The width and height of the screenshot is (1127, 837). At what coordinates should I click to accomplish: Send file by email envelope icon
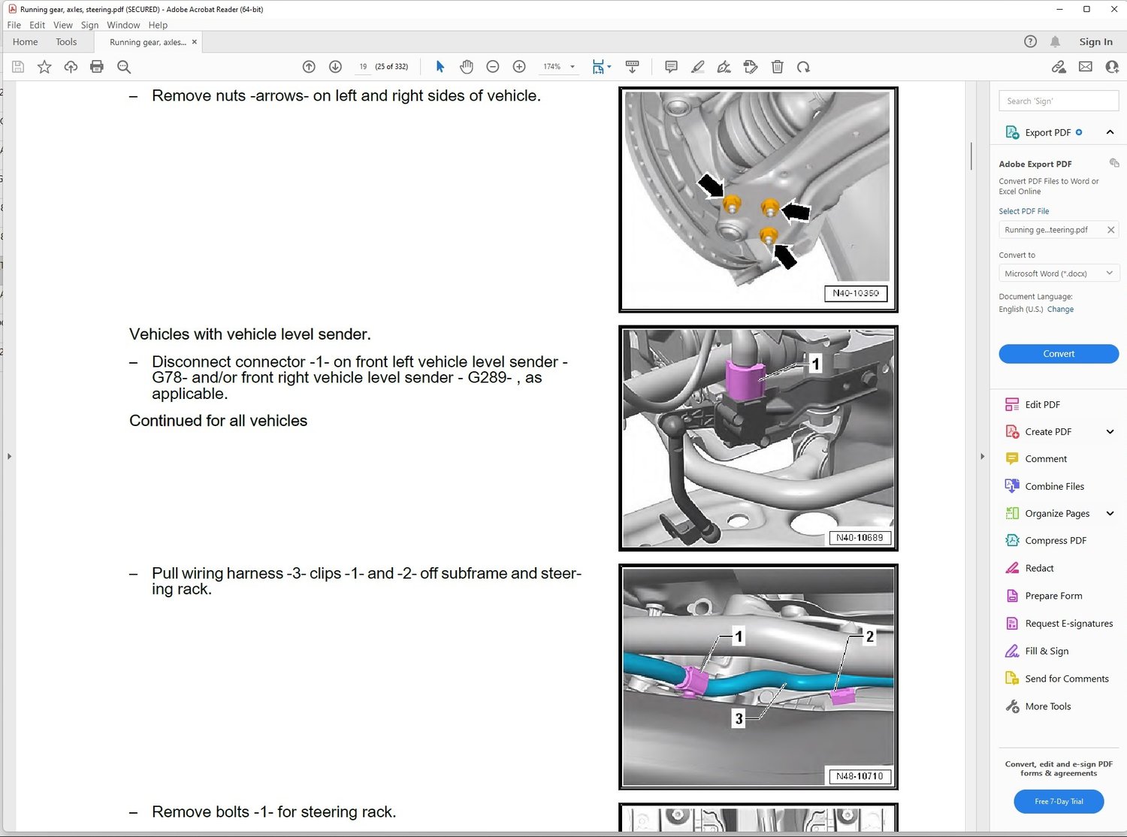1086,67
